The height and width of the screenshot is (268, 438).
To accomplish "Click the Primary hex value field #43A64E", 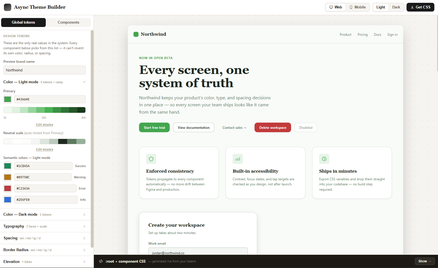I will click(x=50, y=99).
